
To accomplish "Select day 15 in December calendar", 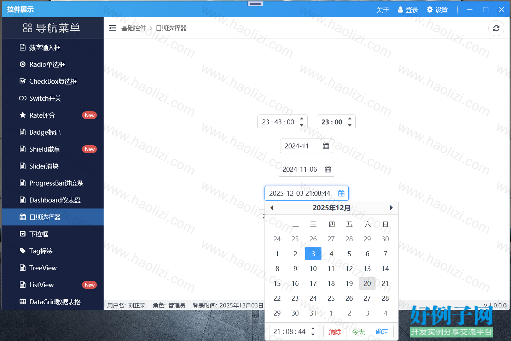I will pos(277,283).
